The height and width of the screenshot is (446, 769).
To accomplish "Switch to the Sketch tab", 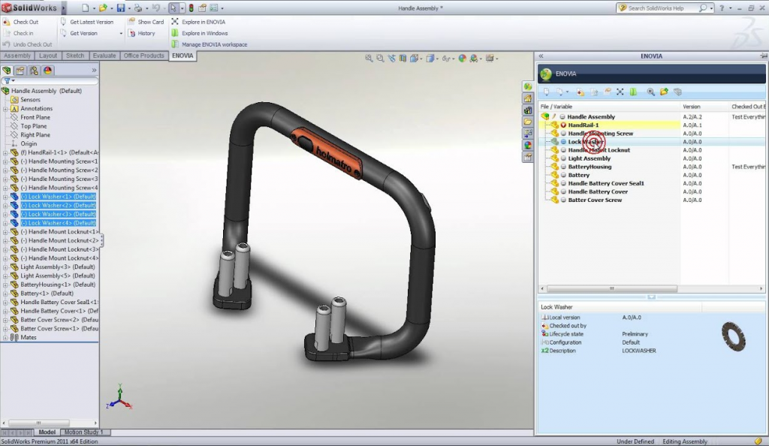I will [x=75, y=56].
